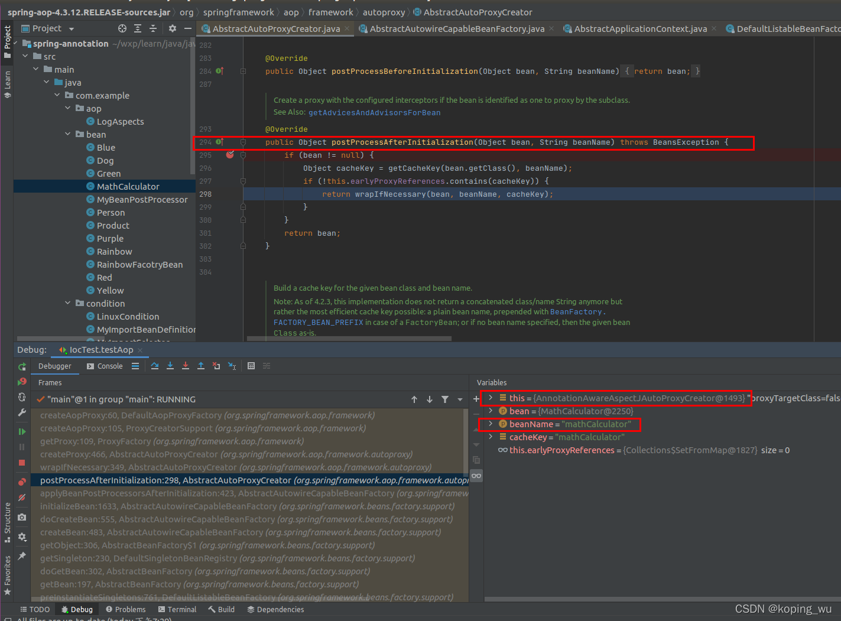
Task: Click Step Into in debugger toolbar
Action: tap(170, 366)
